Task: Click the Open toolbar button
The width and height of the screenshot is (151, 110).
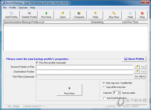Action: [x=63, y=15]
